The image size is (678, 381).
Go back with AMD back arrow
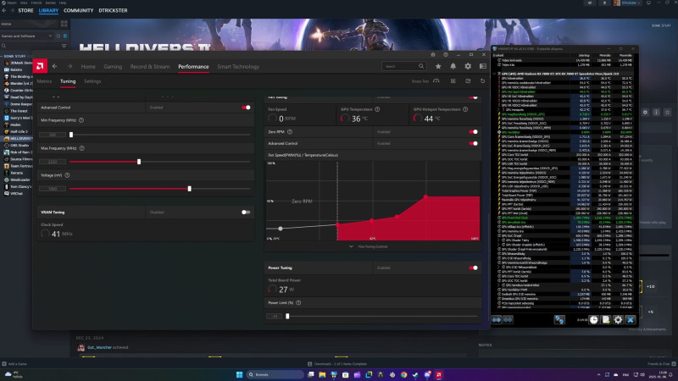pos(54,66)
